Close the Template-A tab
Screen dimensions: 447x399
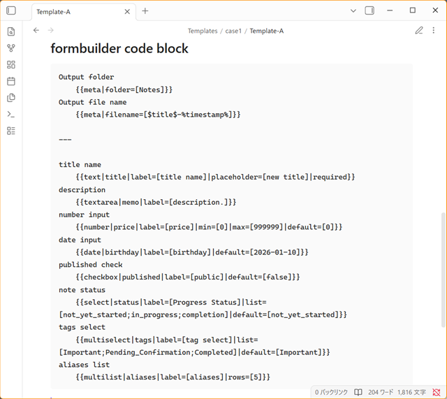point(127,12)
